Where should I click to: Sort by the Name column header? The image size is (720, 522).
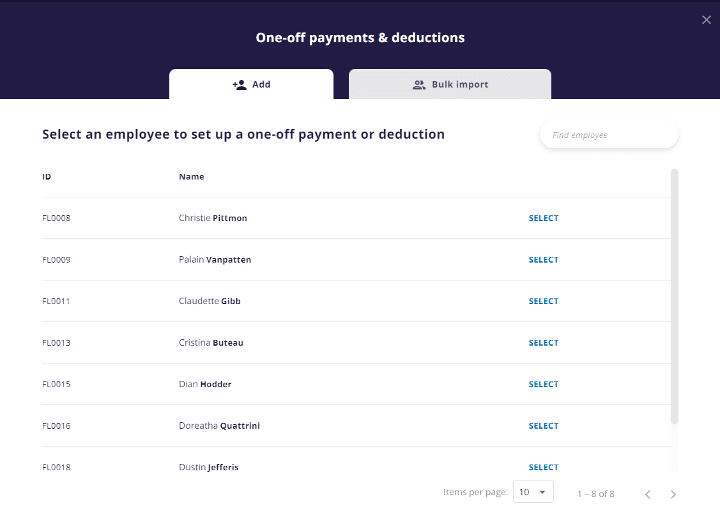coord(192,176)
